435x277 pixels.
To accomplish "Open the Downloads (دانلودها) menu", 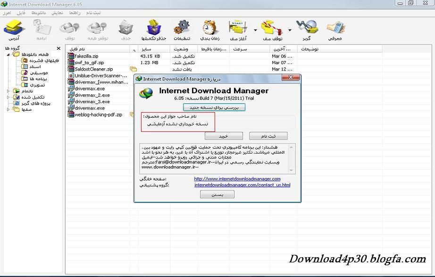I will tap(39, 13).
